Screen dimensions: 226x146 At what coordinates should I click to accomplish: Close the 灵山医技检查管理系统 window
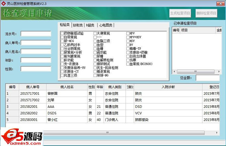220,4
